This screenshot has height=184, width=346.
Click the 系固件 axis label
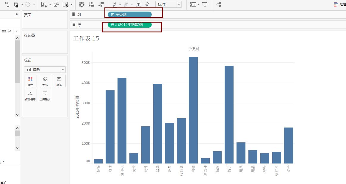(x=206, y=171)
